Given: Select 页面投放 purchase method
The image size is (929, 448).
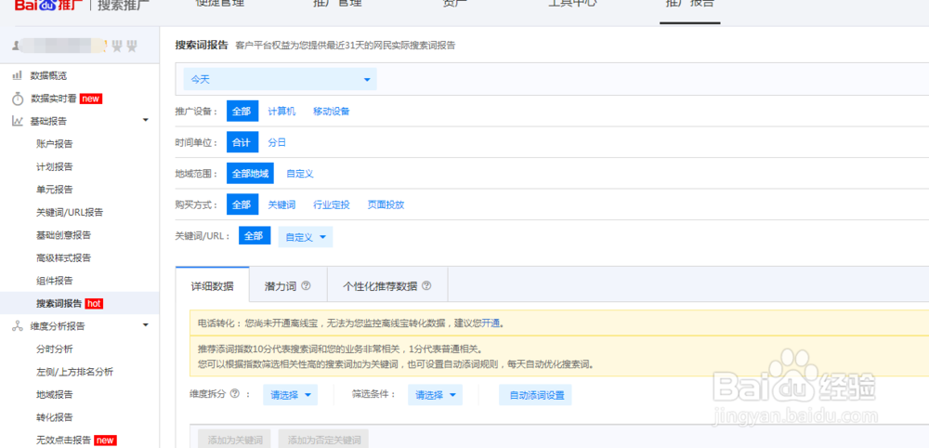Looking at the screenshot, I should point(386,204).
